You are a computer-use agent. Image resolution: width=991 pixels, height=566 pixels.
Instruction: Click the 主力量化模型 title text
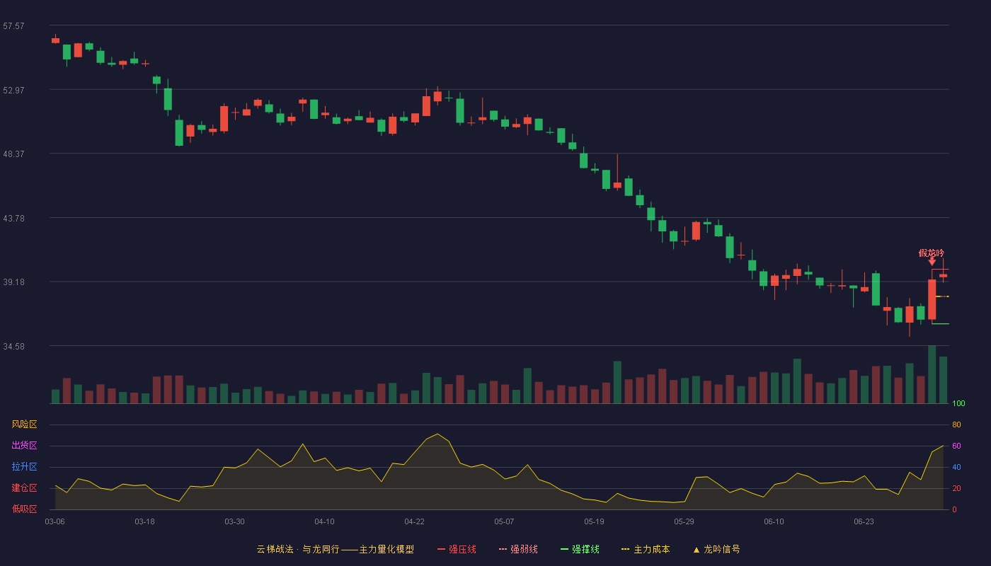coord(386,549)
